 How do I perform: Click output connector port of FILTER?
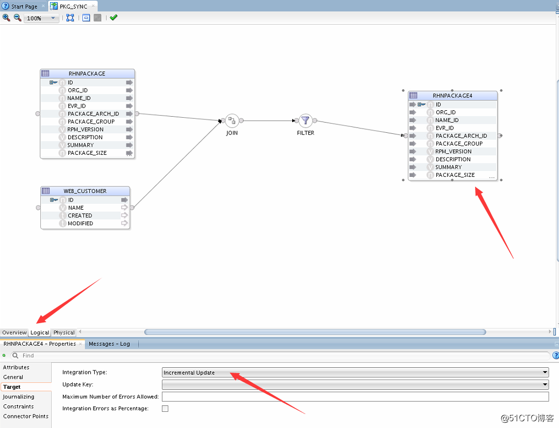click(x=315, y=121)
